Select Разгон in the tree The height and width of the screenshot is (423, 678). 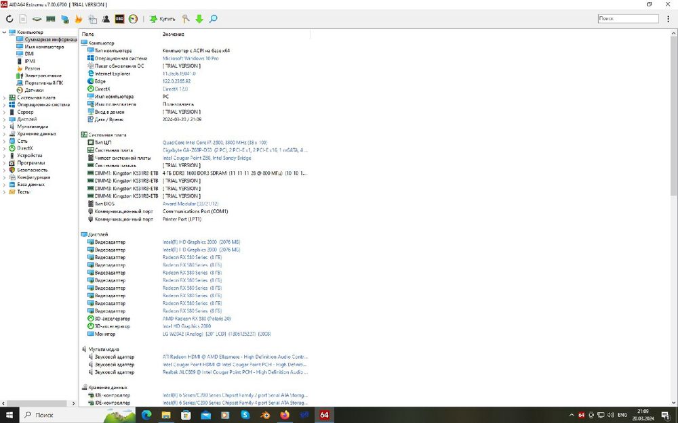click(32, 68)
